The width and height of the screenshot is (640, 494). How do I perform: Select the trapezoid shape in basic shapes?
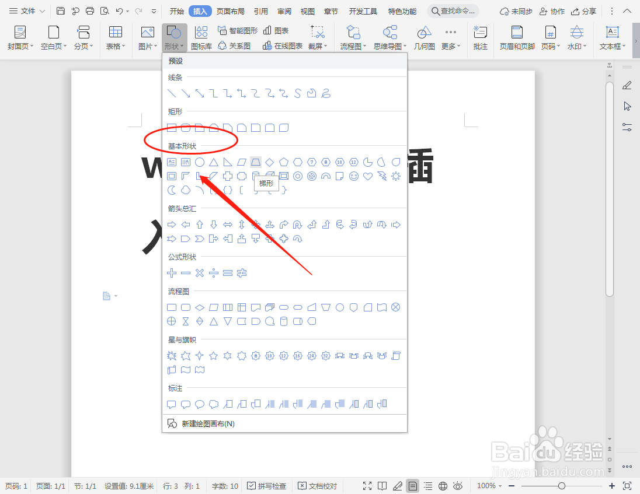256,162
